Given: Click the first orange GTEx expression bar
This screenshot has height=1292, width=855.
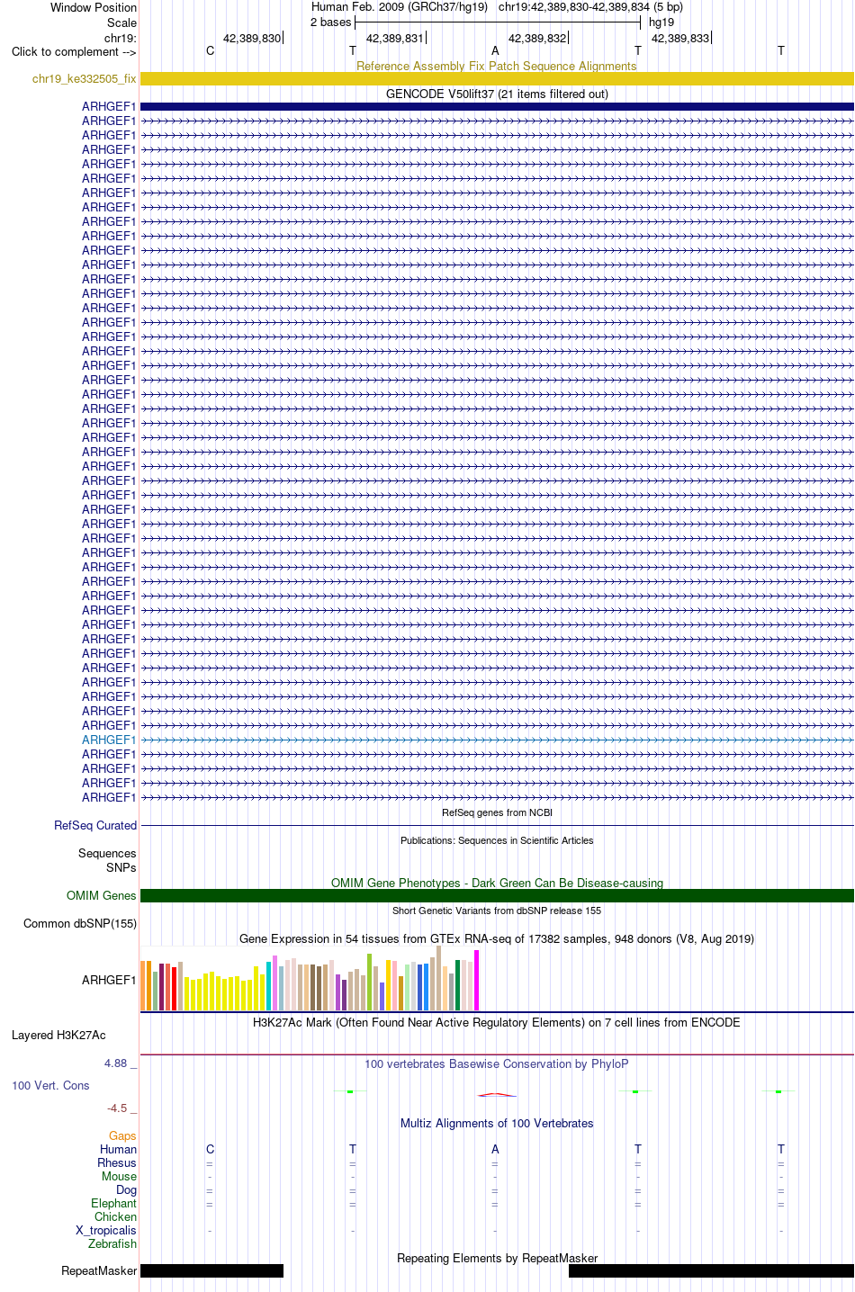Looking at the screenshot, I should 143,985.
